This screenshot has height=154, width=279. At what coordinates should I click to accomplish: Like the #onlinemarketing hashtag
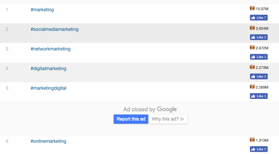coord(259,149)
